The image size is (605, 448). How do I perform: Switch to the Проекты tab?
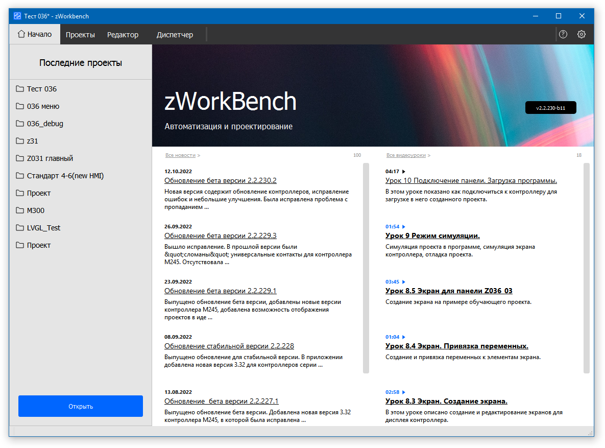(x=80, y=35)
